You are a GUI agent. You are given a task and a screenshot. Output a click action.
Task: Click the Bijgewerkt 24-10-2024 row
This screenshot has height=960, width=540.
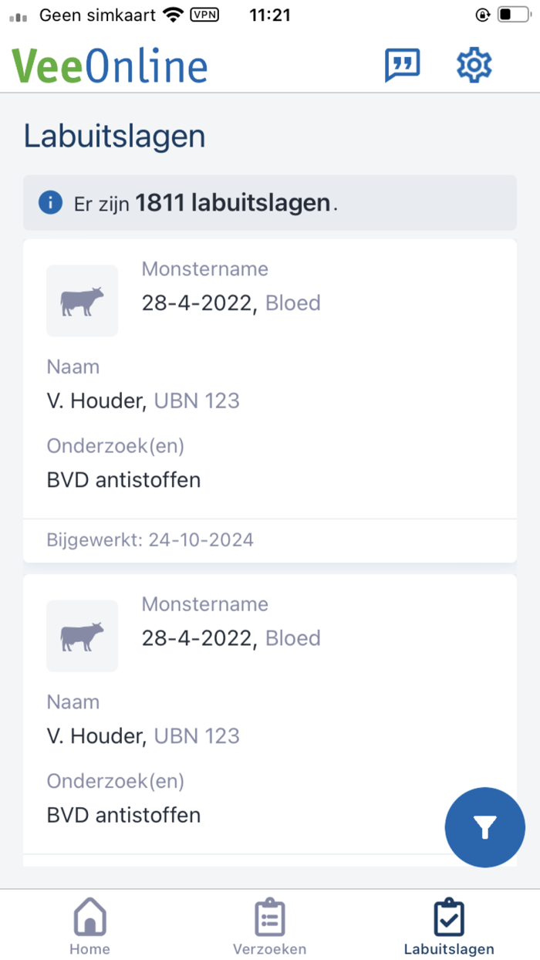151,539
